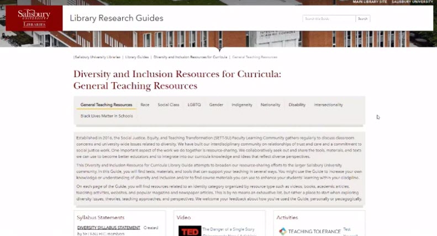Switch to the Social Class tab

point(169,105)
